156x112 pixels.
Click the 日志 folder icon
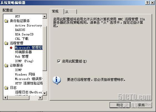pos(6,88)
